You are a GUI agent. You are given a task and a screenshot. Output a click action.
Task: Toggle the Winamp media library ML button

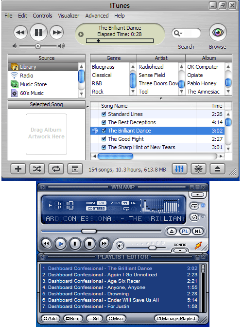tap(198, 231)
